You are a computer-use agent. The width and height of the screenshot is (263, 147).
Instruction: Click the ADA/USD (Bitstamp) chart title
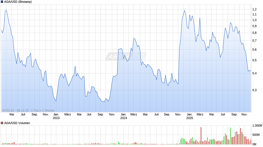pos(18,2)
